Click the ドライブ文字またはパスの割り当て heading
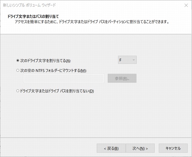This screenshot has width=192, height=157. [33, 16]
